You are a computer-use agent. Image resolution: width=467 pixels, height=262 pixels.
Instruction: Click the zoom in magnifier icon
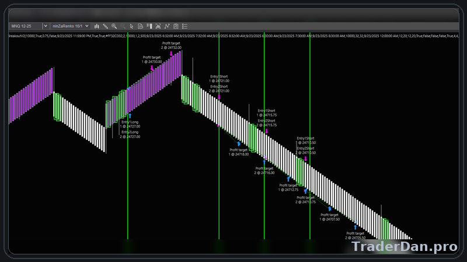(x=114, y=26)
